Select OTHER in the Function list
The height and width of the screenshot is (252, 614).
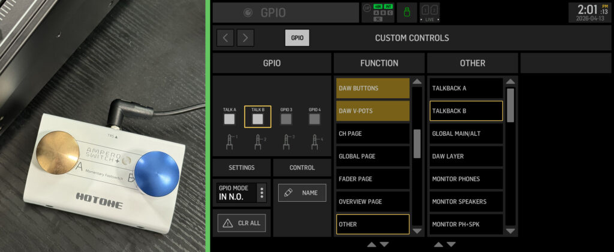pos(373,224)
